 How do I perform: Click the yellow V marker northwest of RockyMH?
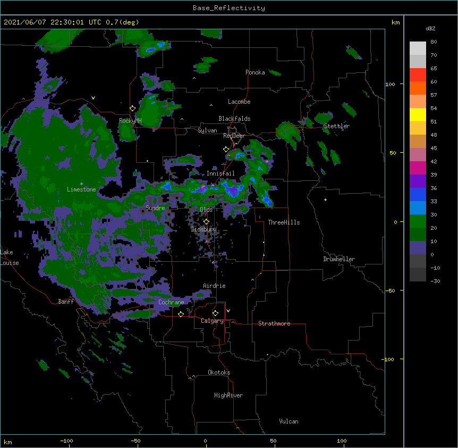click(x=93, y=98)
